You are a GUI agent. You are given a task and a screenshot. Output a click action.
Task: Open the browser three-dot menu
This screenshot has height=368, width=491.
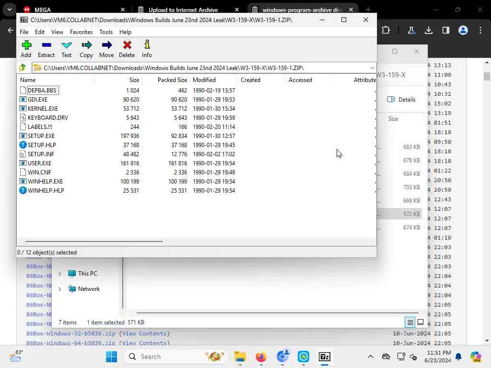click(480, 30)
